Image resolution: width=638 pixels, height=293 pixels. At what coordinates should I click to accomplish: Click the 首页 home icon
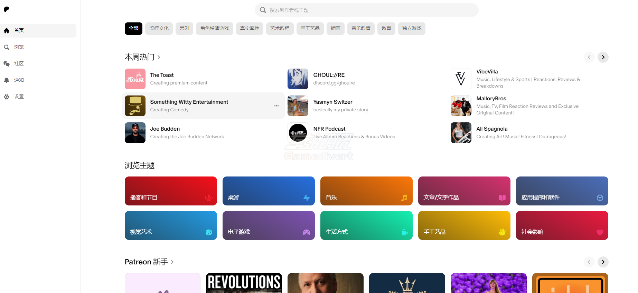pyautogui.click(x=7, y=31)
